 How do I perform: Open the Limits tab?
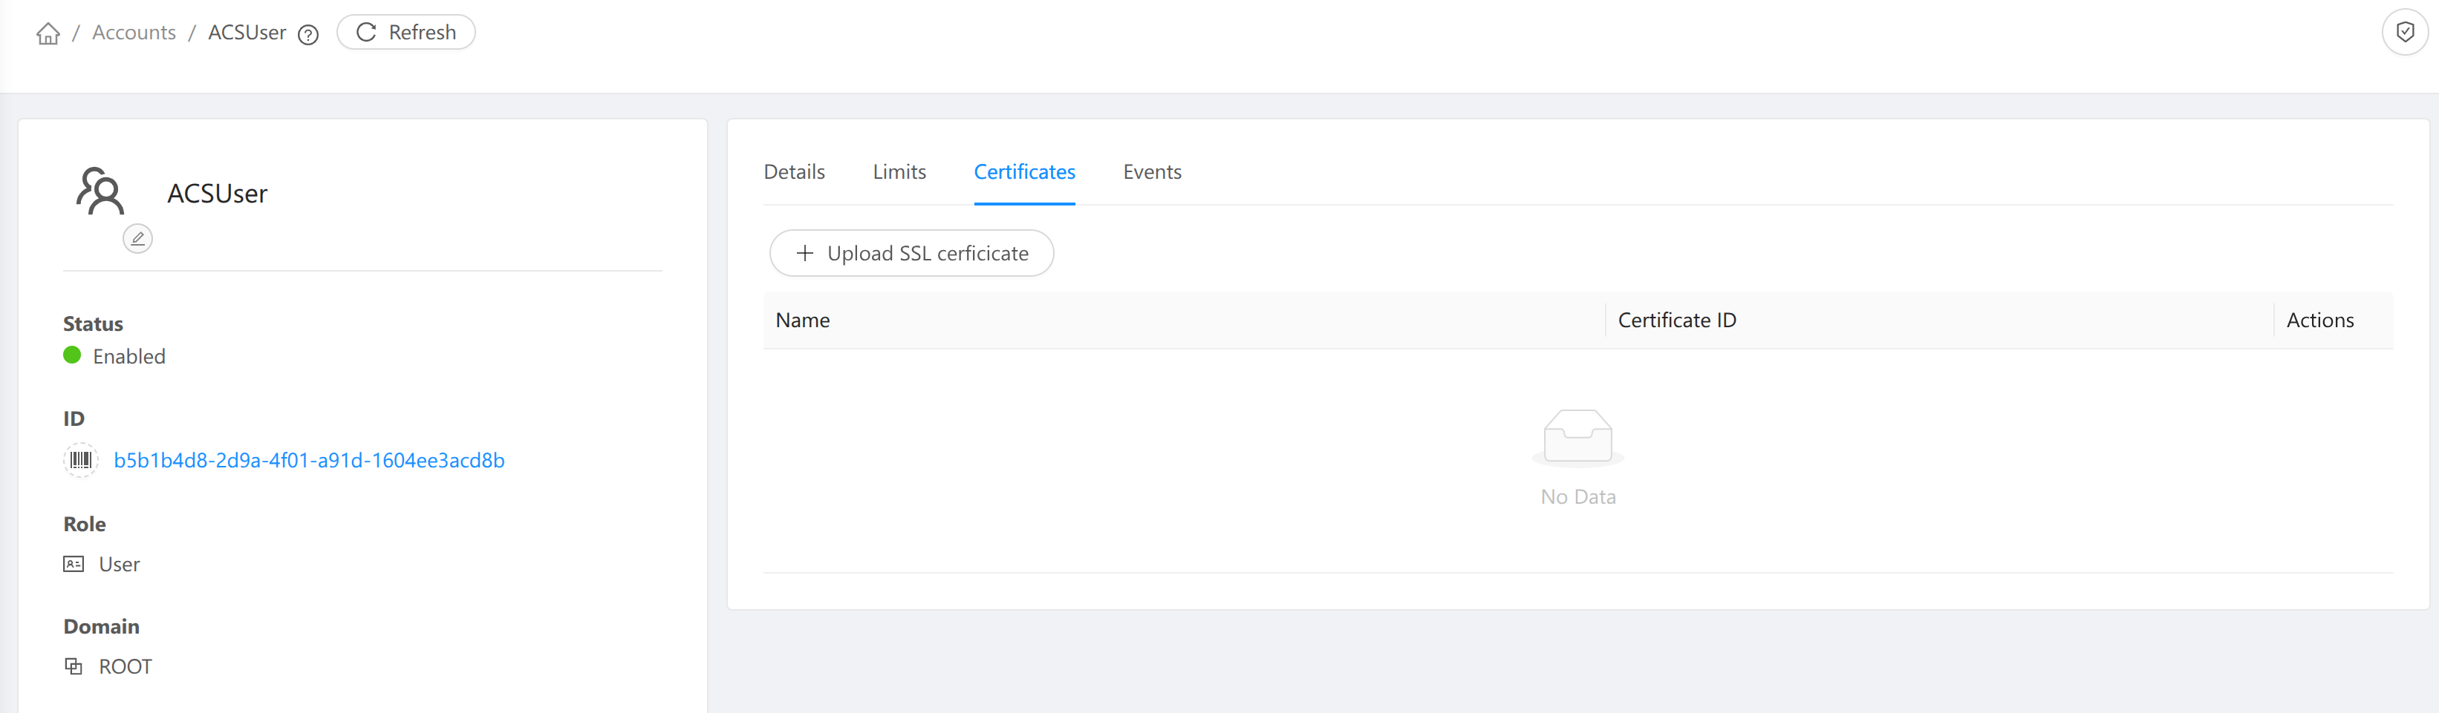coord(899,171)
